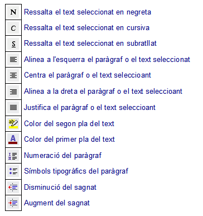This screenshot has width=203, height=216.
Task: Select the 'Augment del sagnat' label text
Action: 57,203
